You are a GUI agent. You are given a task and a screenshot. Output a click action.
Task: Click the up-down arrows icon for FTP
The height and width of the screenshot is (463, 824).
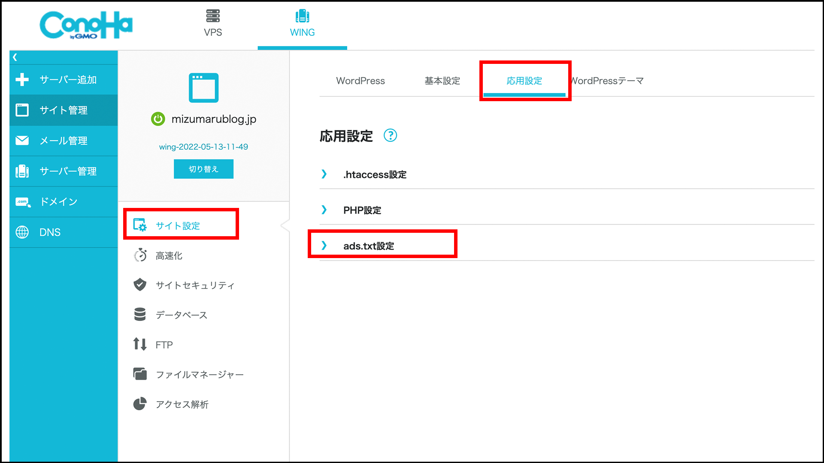coord(140,344)
